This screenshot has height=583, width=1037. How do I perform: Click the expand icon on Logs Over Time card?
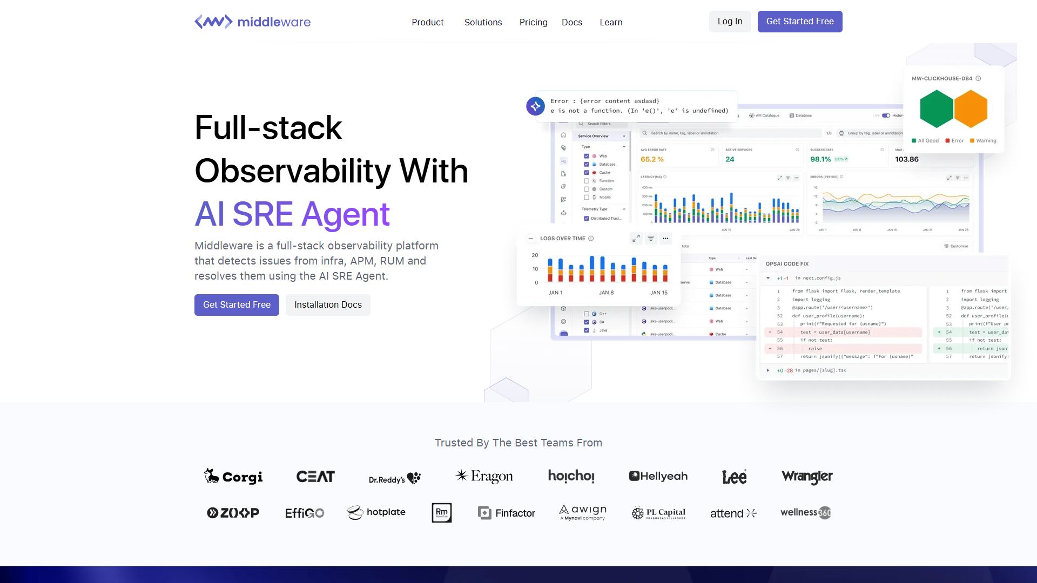pos(636,238)
